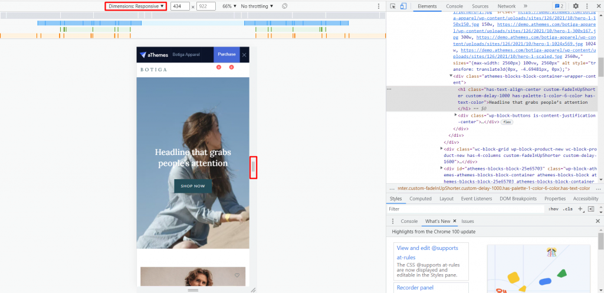Toggle the computed styles sidebar icon

point(590,209)
